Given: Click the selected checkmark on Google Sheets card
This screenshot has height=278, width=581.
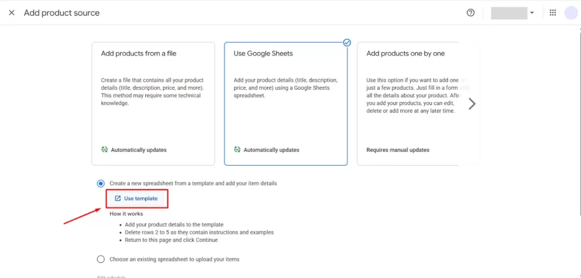Looking at the screenshot, I should 347,43.
